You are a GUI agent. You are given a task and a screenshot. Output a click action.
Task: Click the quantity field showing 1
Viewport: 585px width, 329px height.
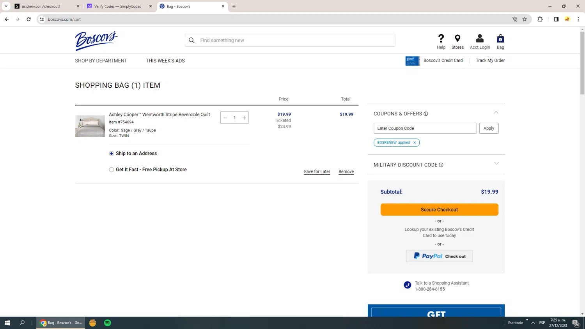click(x=235, y=118)
